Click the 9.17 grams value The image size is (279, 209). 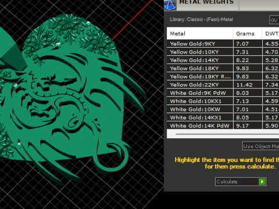242,126
